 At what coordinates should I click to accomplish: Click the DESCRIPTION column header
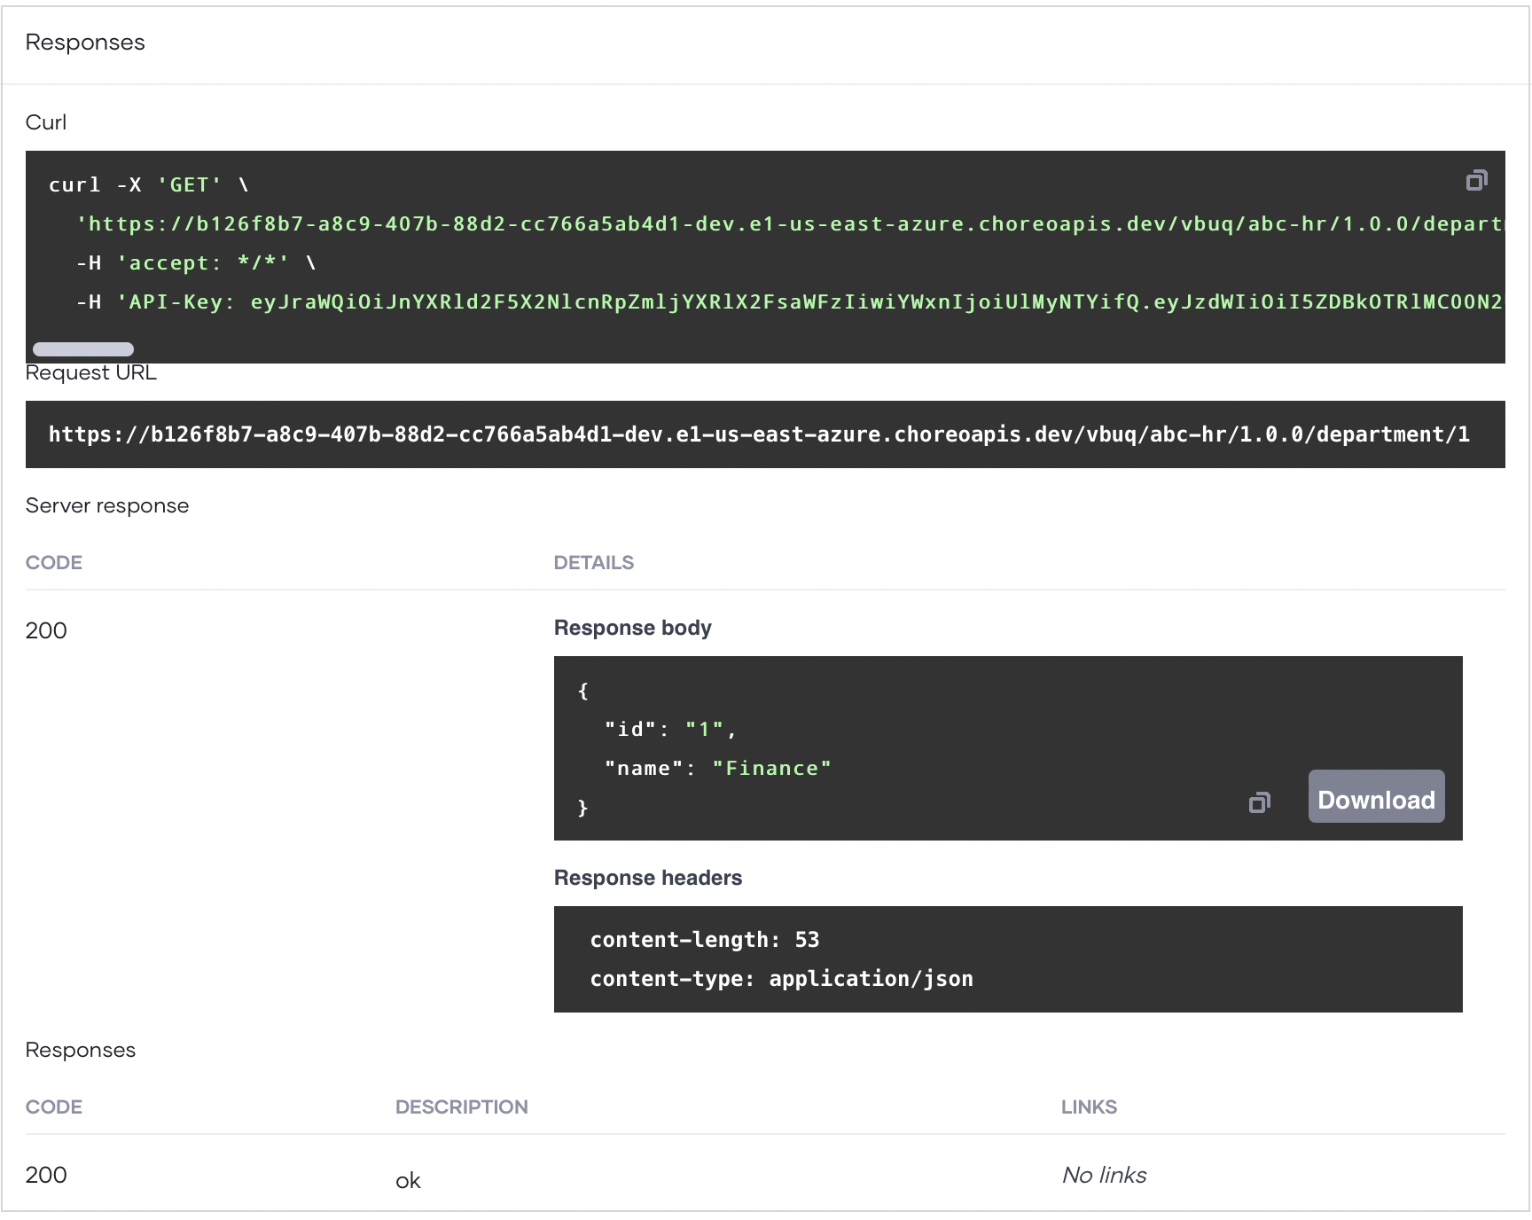(x=461, y=1107)
